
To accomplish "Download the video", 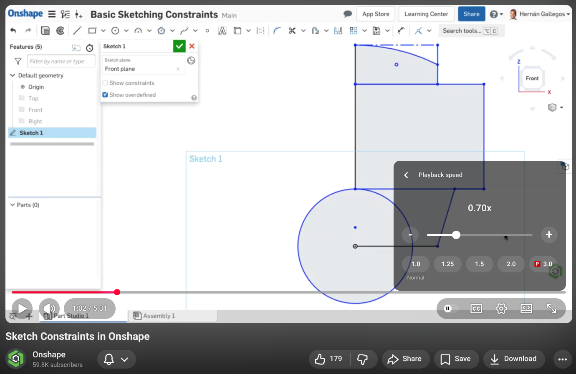I will click(x=514, y=359).
